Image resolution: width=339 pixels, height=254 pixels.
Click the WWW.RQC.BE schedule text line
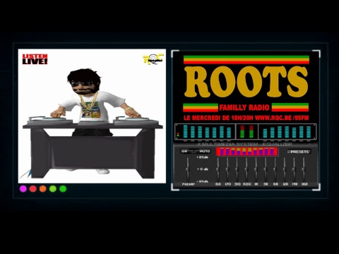[246, 118]
